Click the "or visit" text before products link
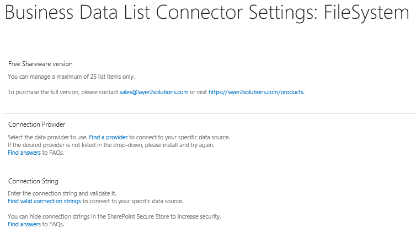 [x=199, y=92]
